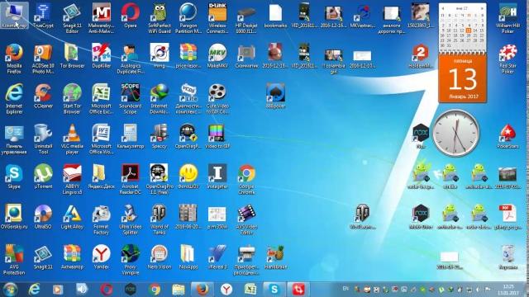This screenshot has width=529, height=297.
Task: Open the Uninstall Tool shortcut
Action: (43, 139)
